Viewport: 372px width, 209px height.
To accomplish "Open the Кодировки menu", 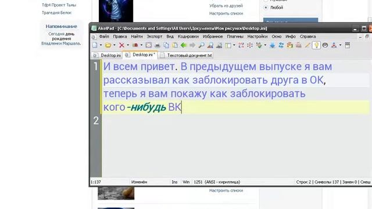I will pyautogui.click(x=188, y=37).
